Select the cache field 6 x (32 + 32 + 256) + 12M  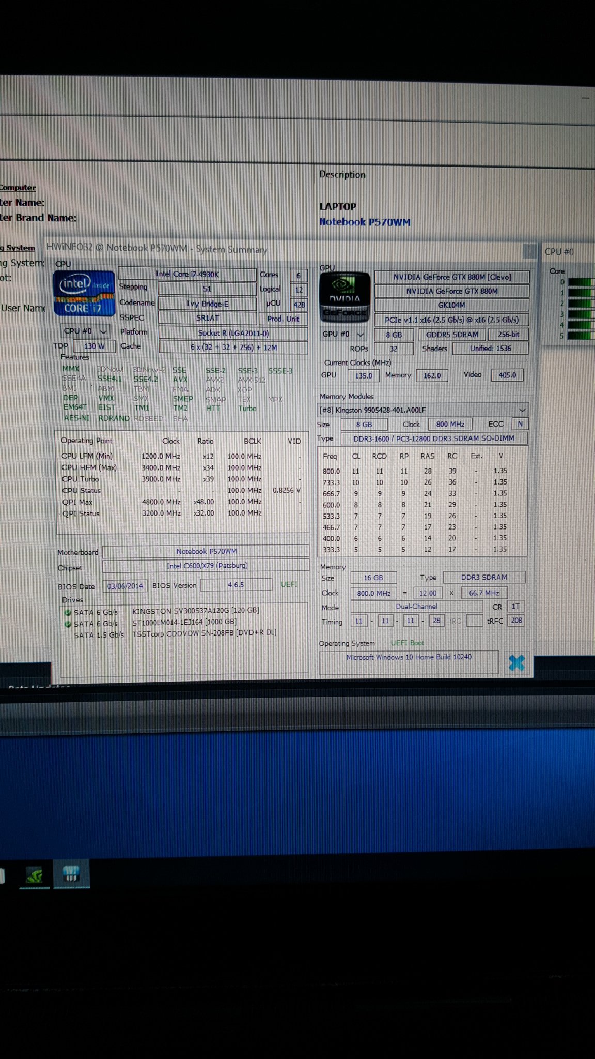pyautogui.click(x=233, y=347)
